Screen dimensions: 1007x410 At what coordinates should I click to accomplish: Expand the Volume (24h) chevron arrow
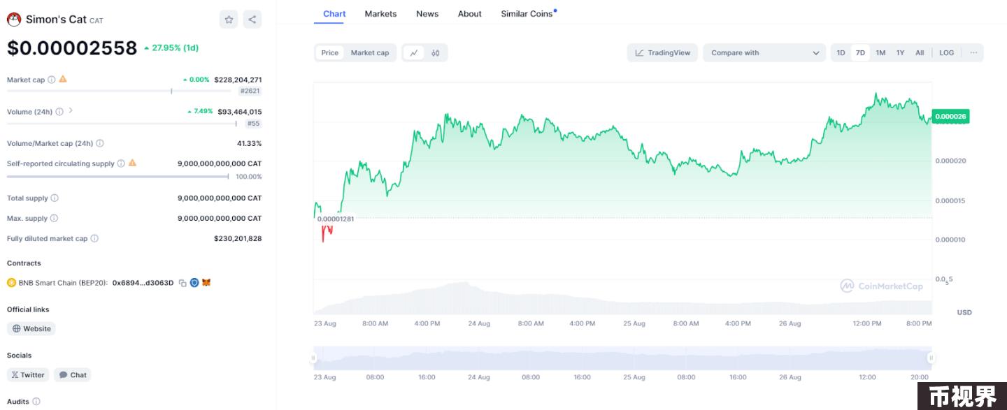click(71, 111)
